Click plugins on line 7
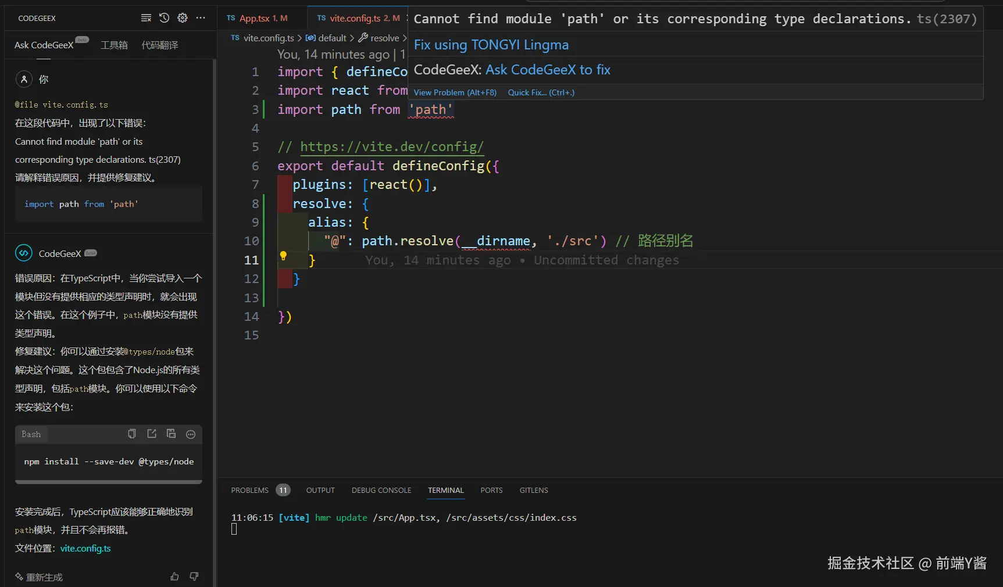 [320, 184]
